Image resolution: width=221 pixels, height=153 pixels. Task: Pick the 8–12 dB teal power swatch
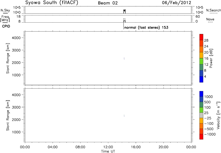(x=201, y=67)
